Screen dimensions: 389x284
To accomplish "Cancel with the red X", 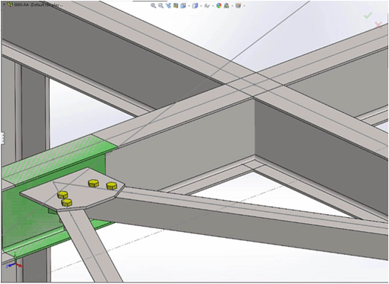I will pyautogui.click(x=379, y=25).
